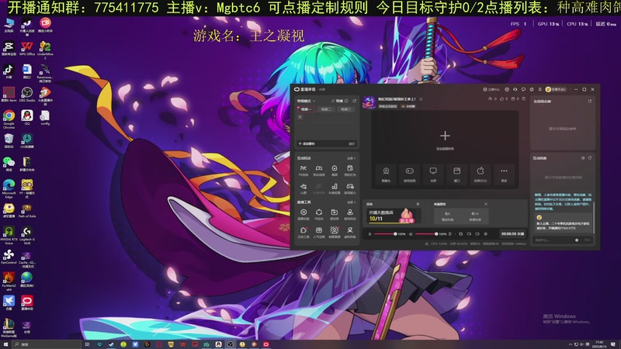The width and height of the screenshot is (621, 349).
Task: Open the 心愿 wish icon
Action: (x=304, y=188)
